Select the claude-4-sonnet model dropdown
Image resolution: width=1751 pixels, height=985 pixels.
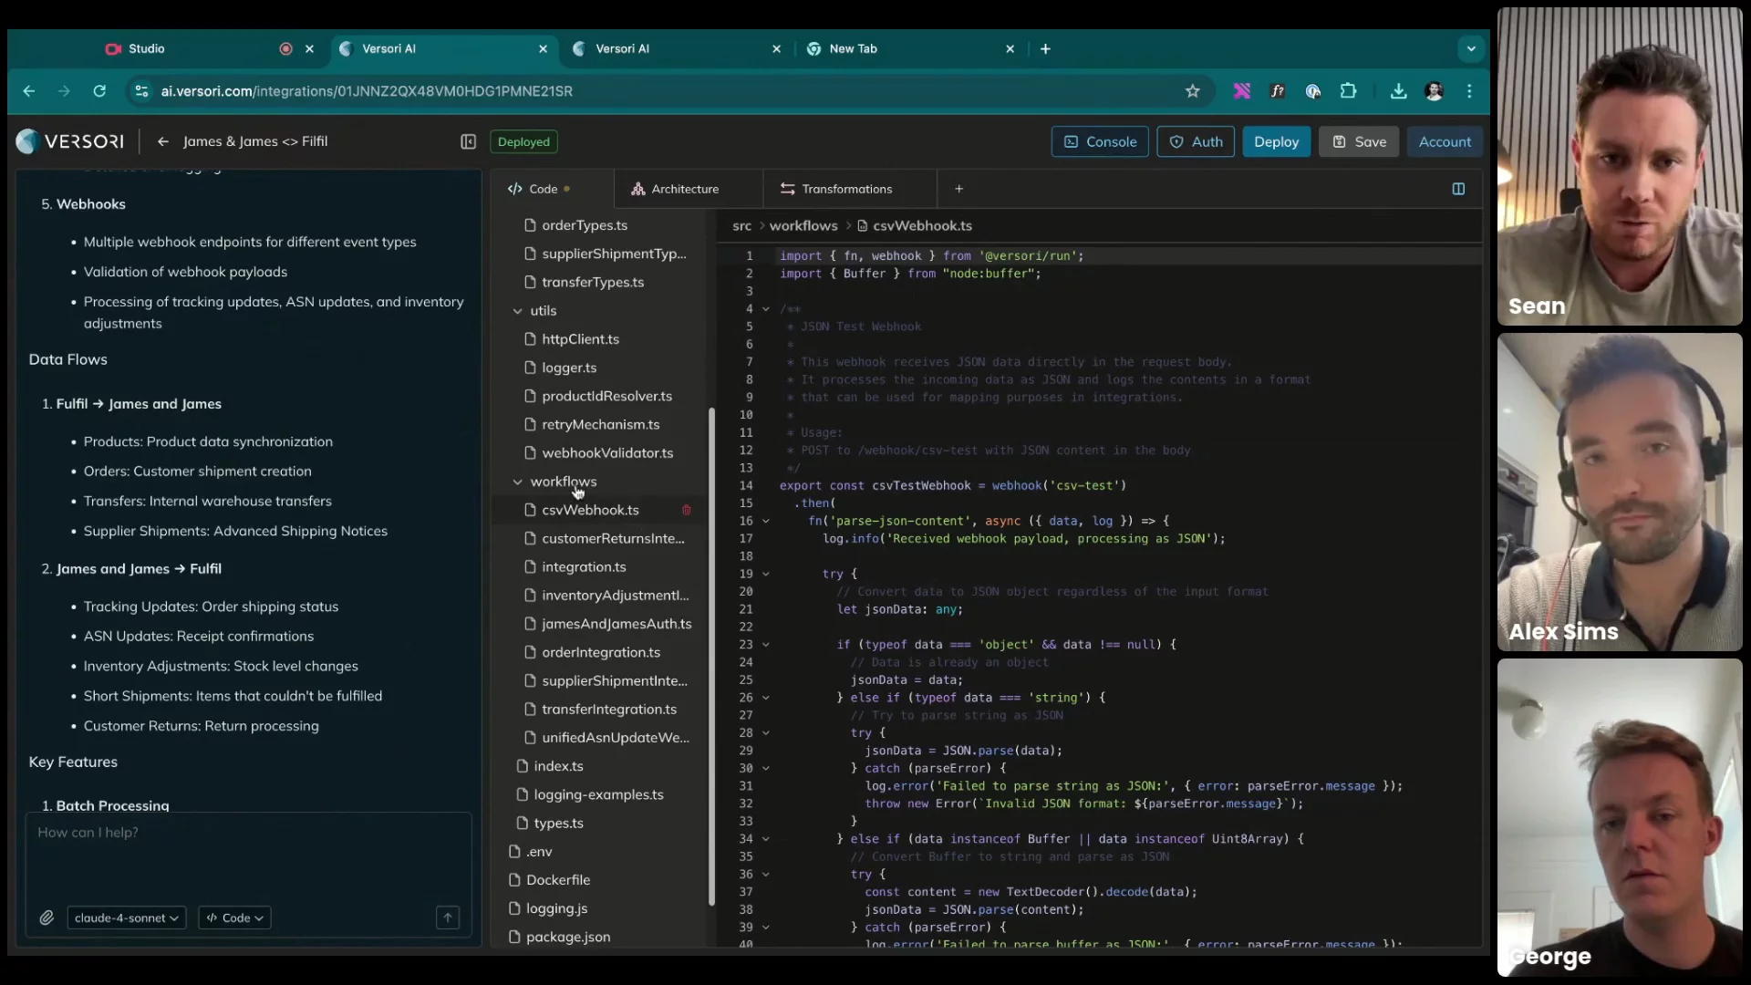coord(127,918)
